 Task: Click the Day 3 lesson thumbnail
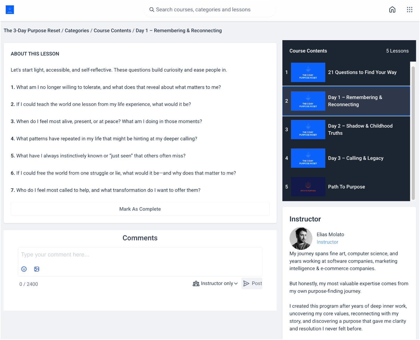coord(308,158)
